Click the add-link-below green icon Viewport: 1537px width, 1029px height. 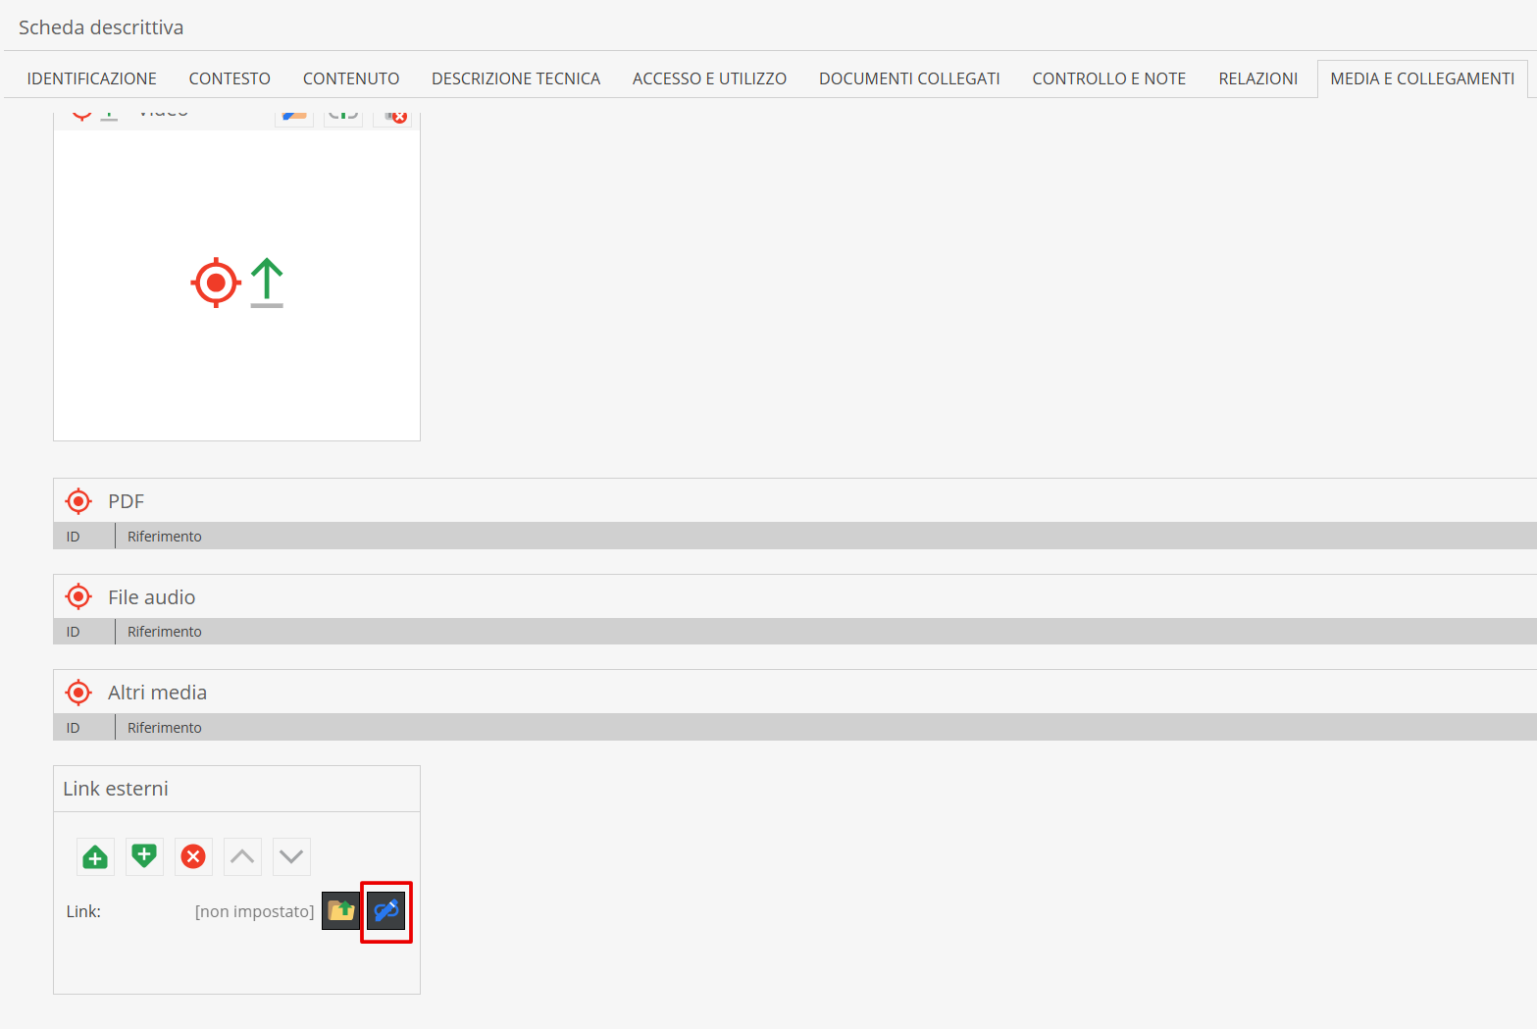[144, 856]
